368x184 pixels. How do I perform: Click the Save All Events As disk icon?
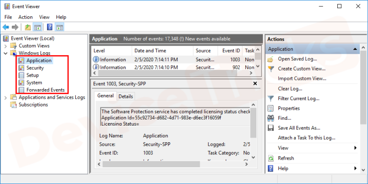271,128
